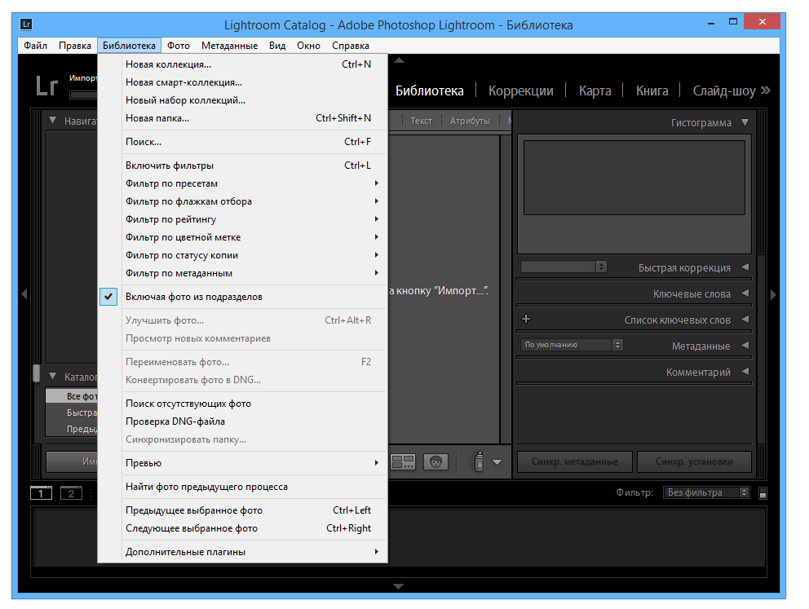Open 'Фильтр по метаданным' submenu
Viewport: 809px width, 609px height.
click(x=242, y=273)
